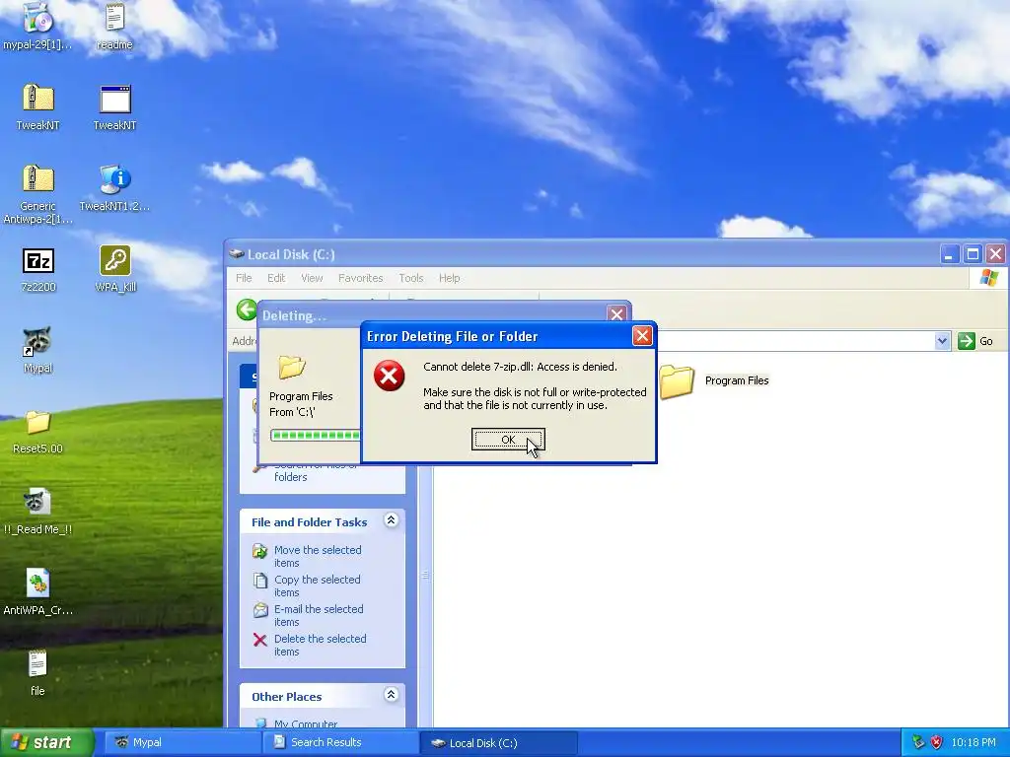
Task: Close the Deleting progress window
Action: point(616,314)
